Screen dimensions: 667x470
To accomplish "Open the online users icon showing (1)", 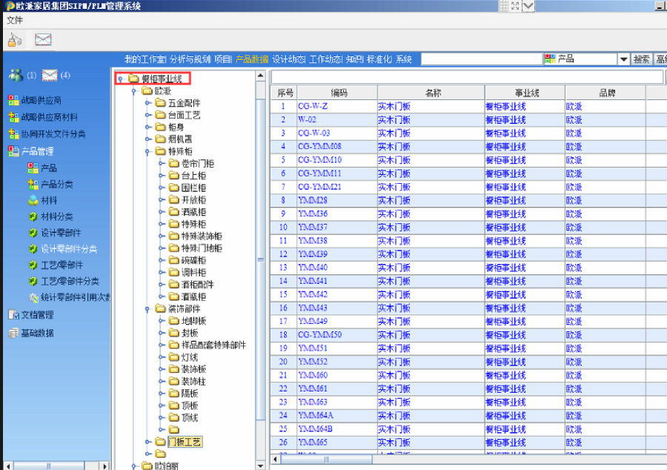I will [15, 75].
